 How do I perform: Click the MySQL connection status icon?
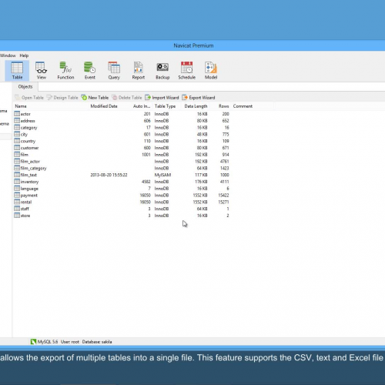(33, 342)
